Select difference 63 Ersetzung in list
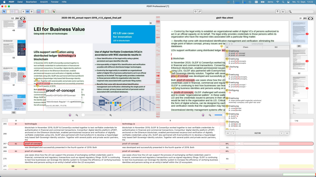 click(258, 61)
